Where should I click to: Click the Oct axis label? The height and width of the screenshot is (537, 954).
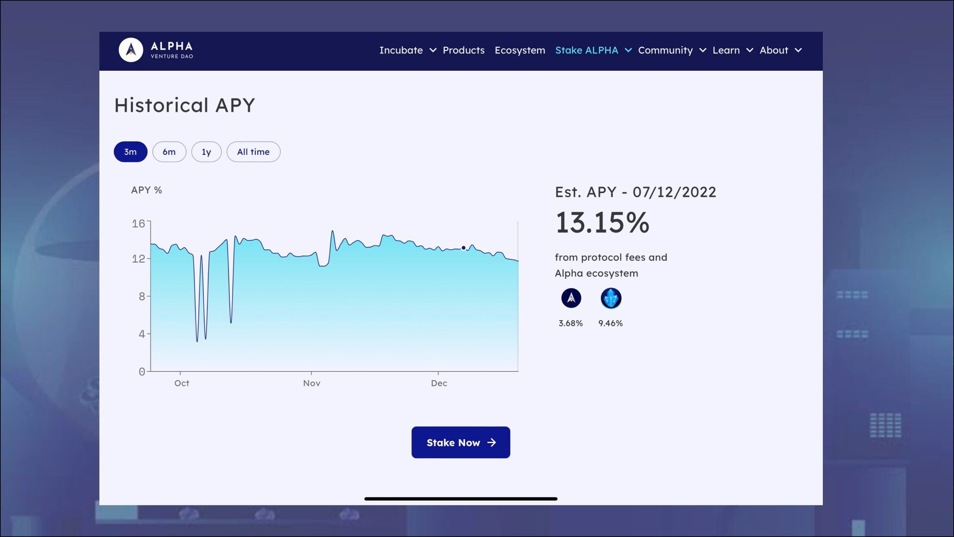pos(182,383)
